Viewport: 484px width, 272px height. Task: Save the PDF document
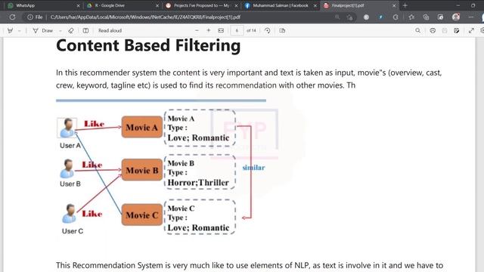point(445,30)
